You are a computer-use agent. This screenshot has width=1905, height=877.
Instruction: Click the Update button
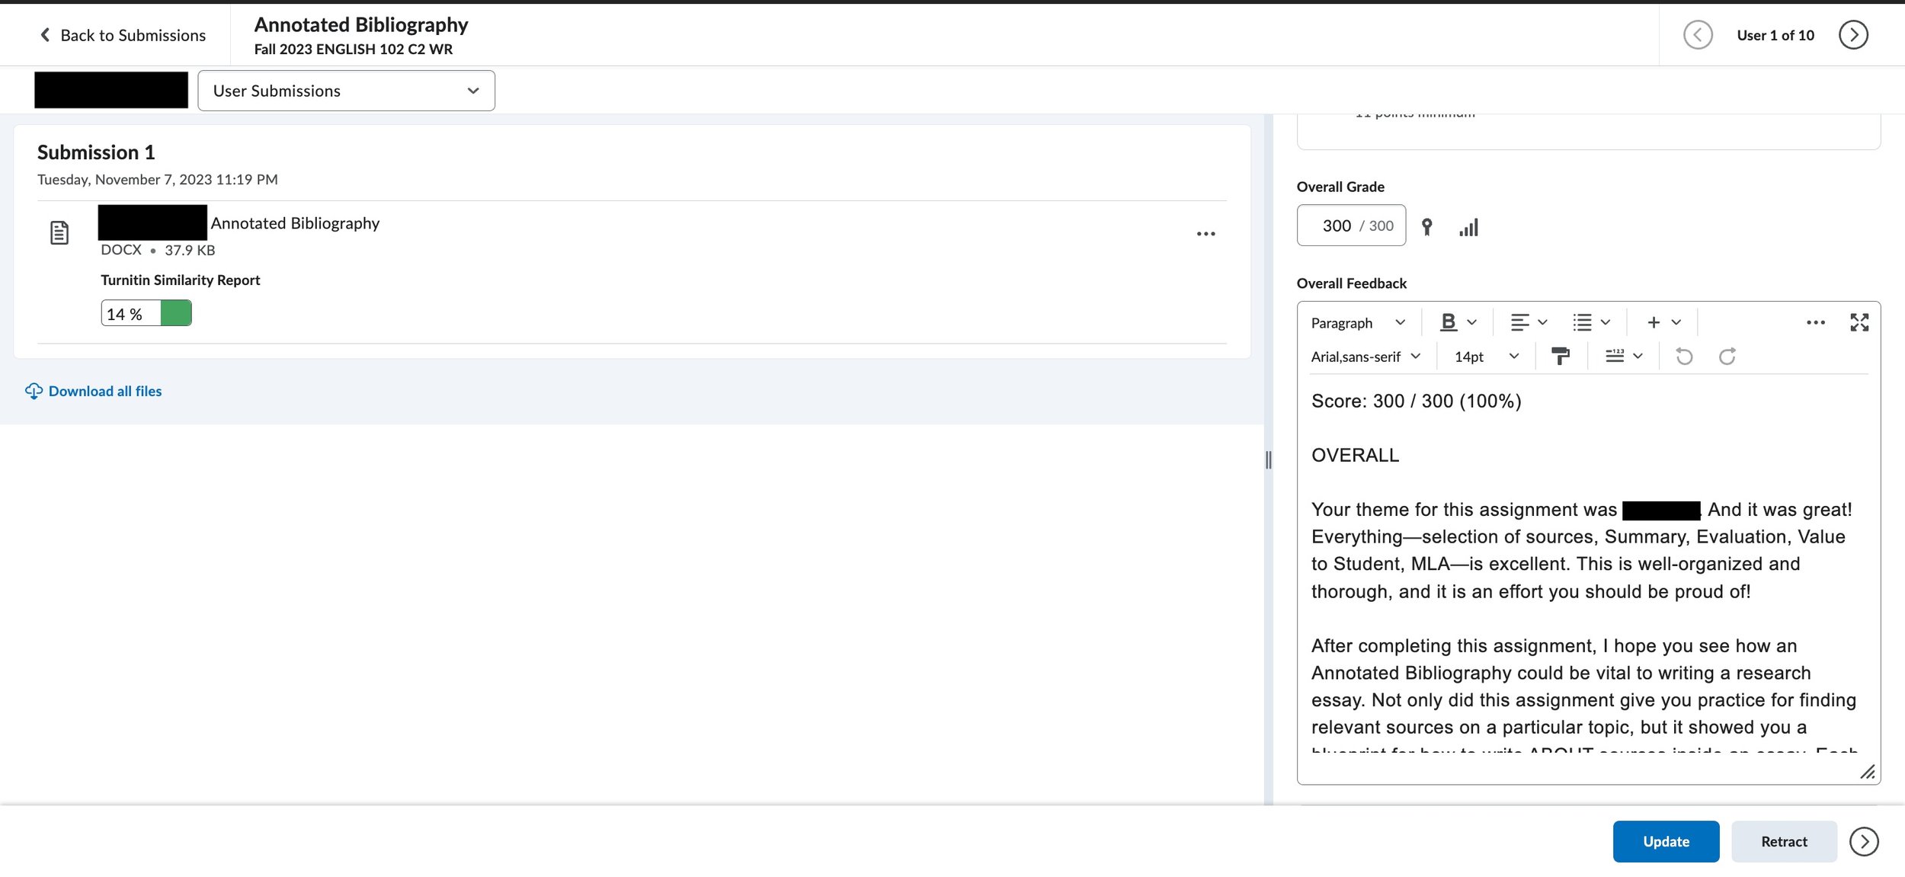[1665, 841]
